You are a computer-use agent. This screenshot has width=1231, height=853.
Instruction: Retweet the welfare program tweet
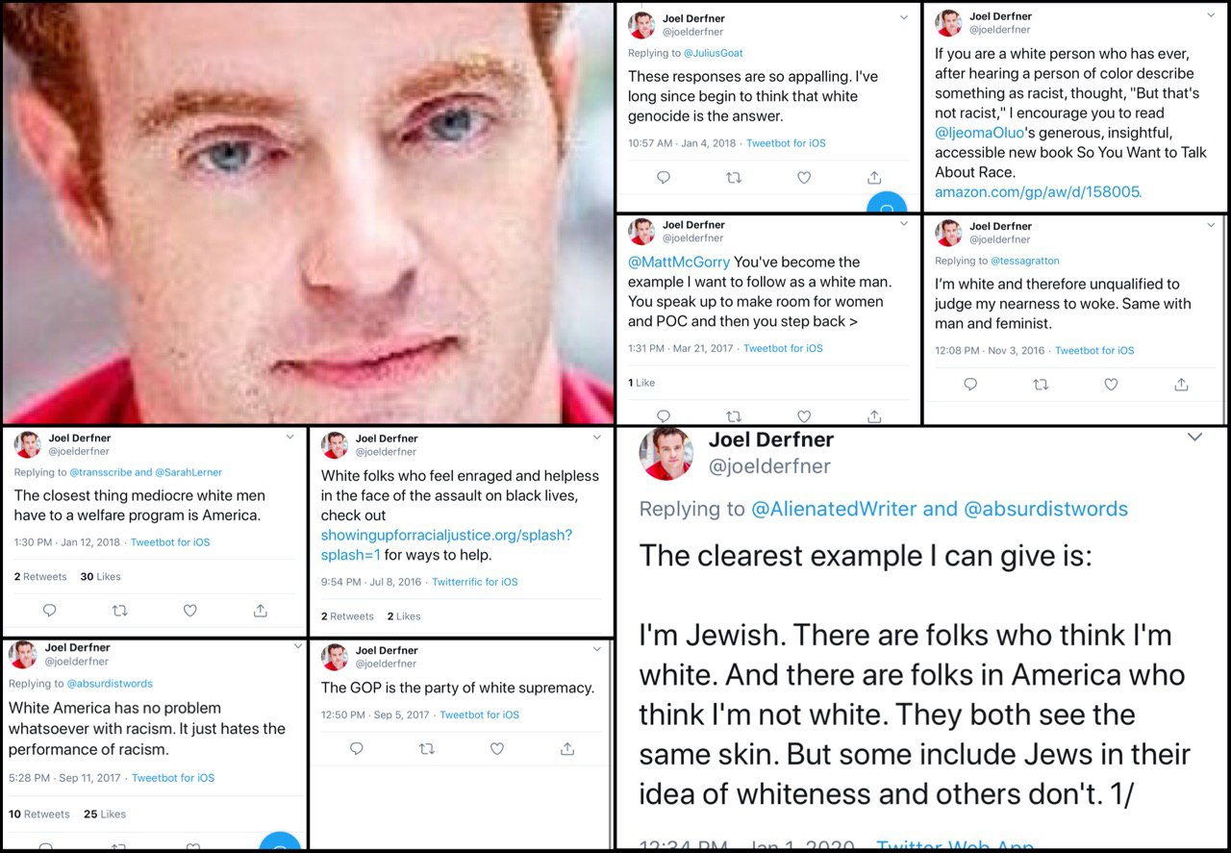(120, 610)
